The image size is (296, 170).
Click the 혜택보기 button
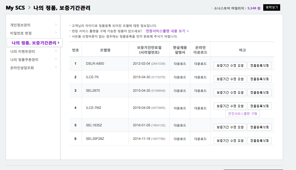click(271, 8)
